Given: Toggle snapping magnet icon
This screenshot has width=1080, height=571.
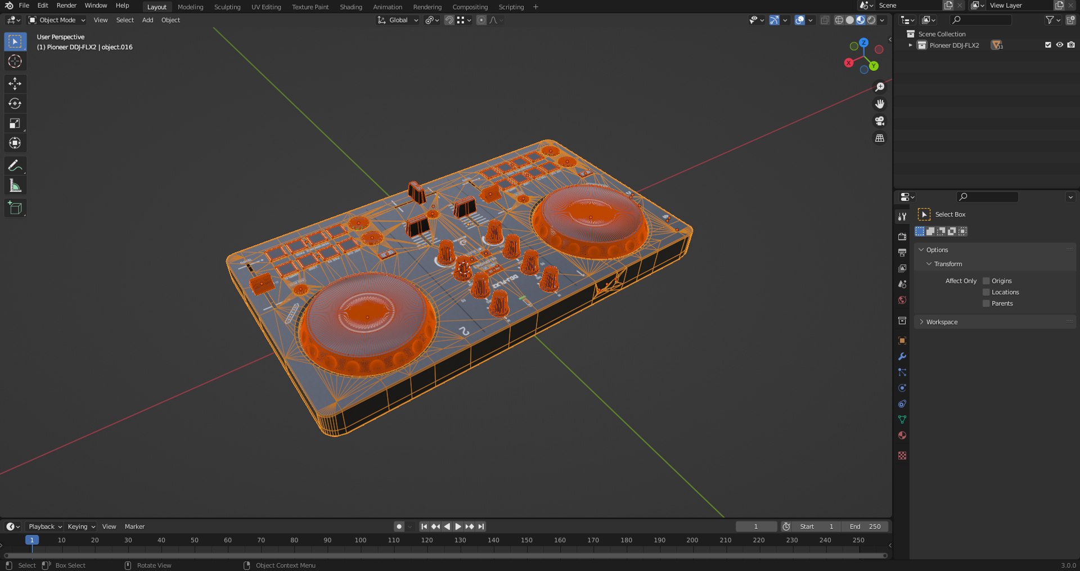Looking at the screenshot, I should point(449,20).
